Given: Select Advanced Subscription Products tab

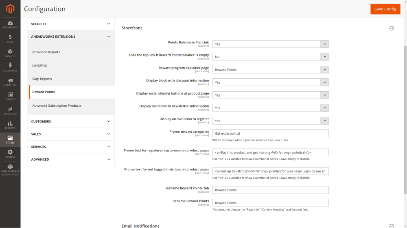Looking at the screenshot, I should tap(57, 105).
